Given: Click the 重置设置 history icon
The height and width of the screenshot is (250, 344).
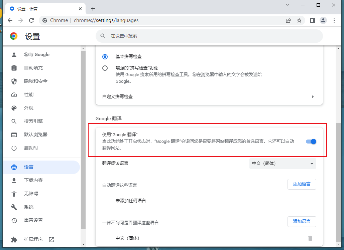Looking at the screenshot, I should tap(14, 220).
